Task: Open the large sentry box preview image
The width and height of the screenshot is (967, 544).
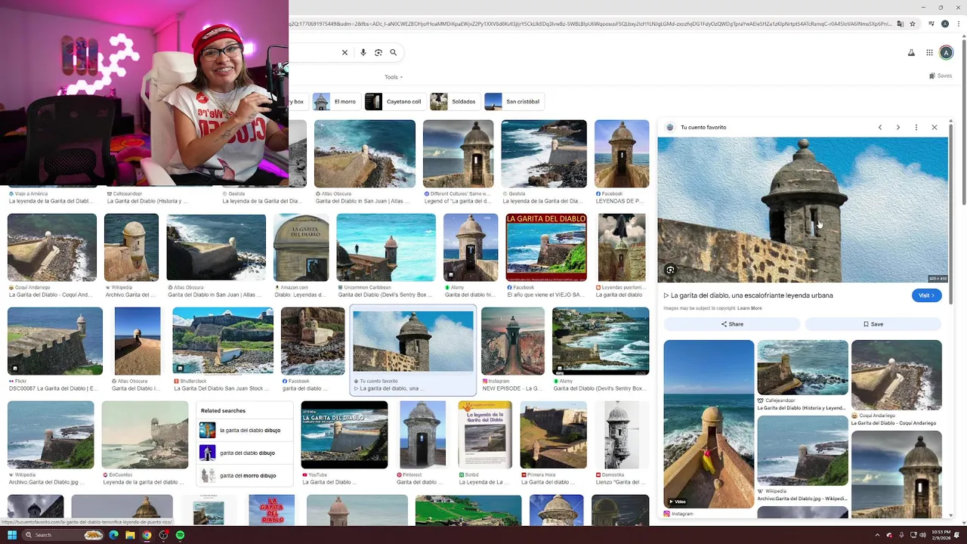Action: click(x=802, y=210)
